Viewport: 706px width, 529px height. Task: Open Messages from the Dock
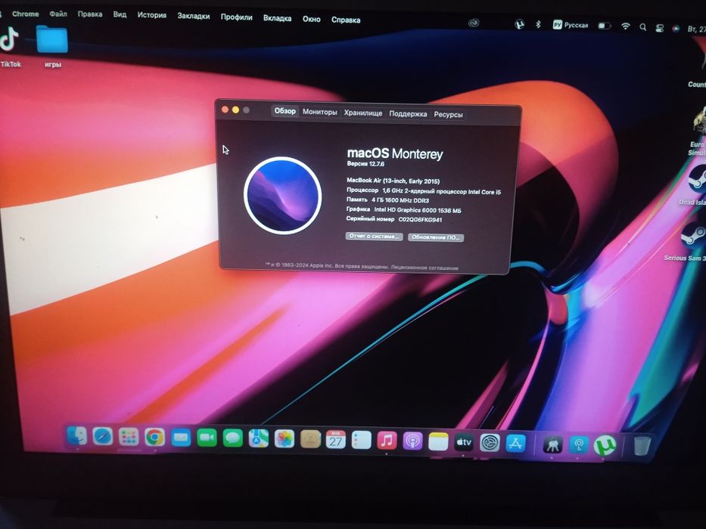coord(233,438)
